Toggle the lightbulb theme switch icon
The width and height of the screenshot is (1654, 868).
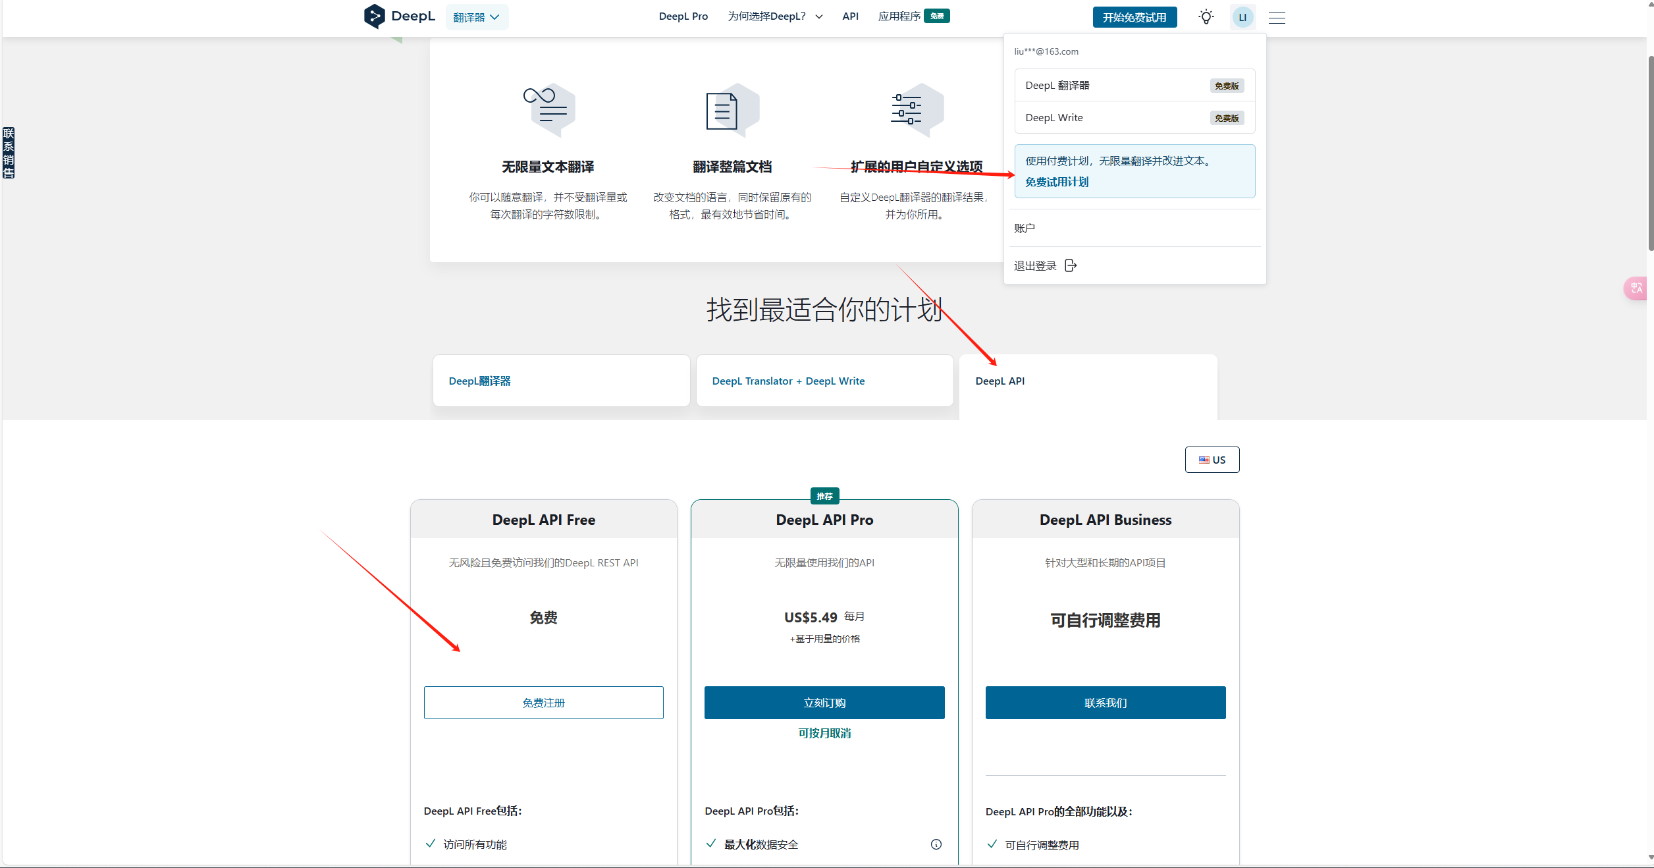click(x=1206, y=17)
